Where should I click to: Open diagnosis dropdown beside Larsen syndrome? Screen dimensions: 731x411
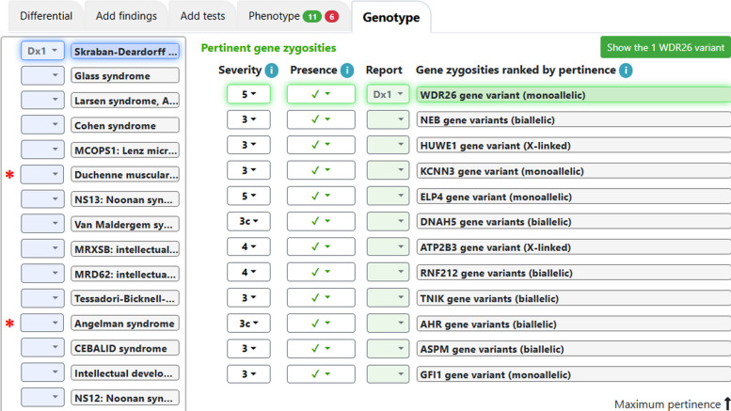coord(42,100)
